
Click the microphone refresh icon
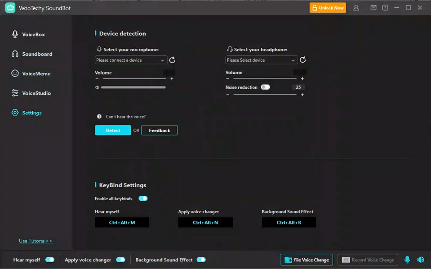172,60
